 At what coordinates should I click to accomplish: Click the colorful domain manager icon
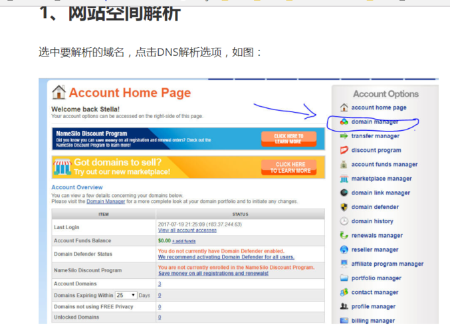[x=344, y=122]
